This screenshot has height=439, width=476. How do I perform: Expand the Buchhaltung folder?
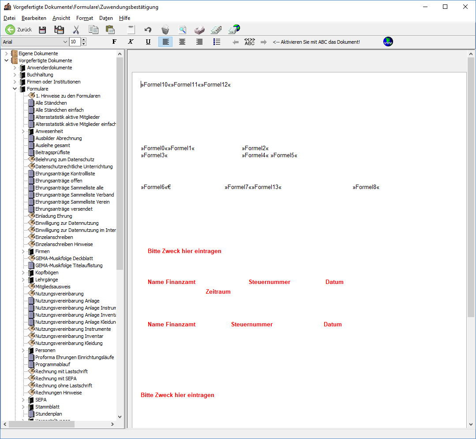15,75
